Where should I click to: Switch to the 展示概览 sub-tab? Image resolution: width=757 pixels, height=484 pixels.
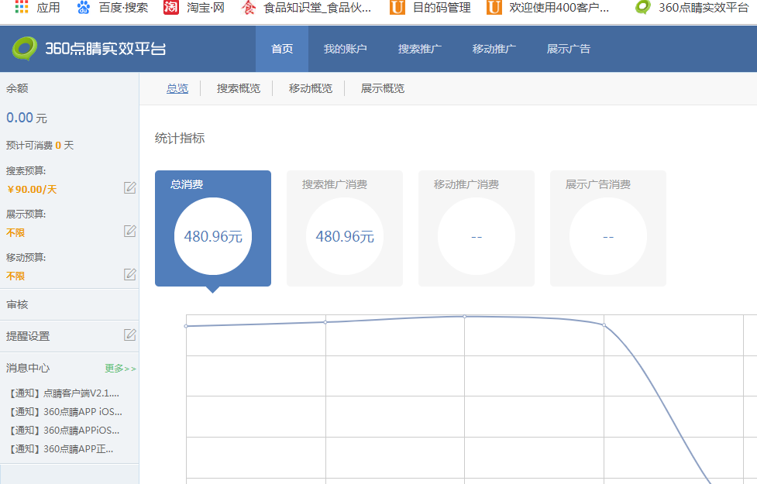click(x=382, y=88)
